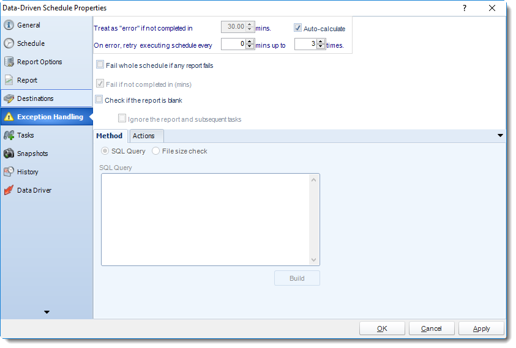Open the Snapshots section

[x=46, y=154]
